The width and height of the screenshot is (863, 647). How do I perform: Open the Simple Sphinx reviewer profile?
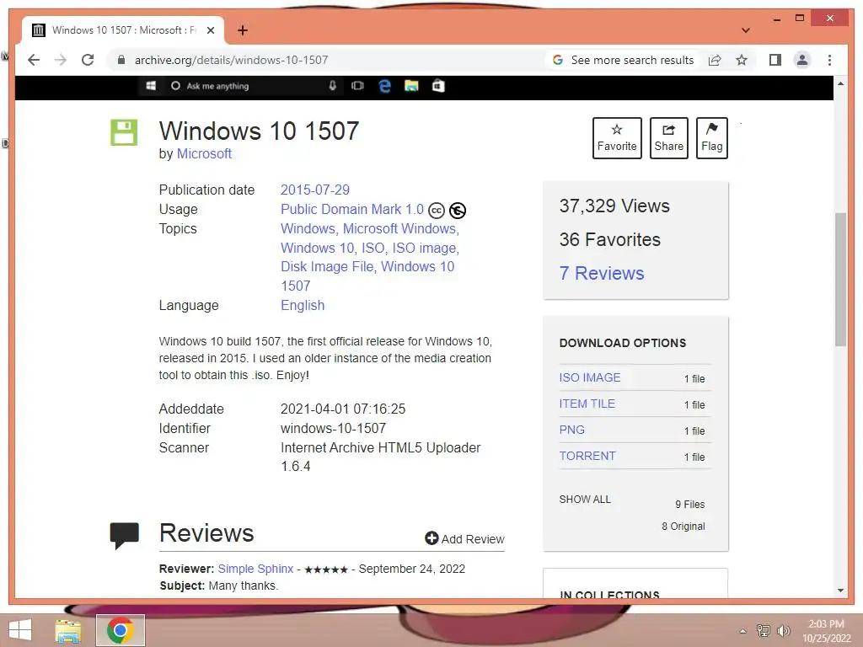click(x=255, y=569)
